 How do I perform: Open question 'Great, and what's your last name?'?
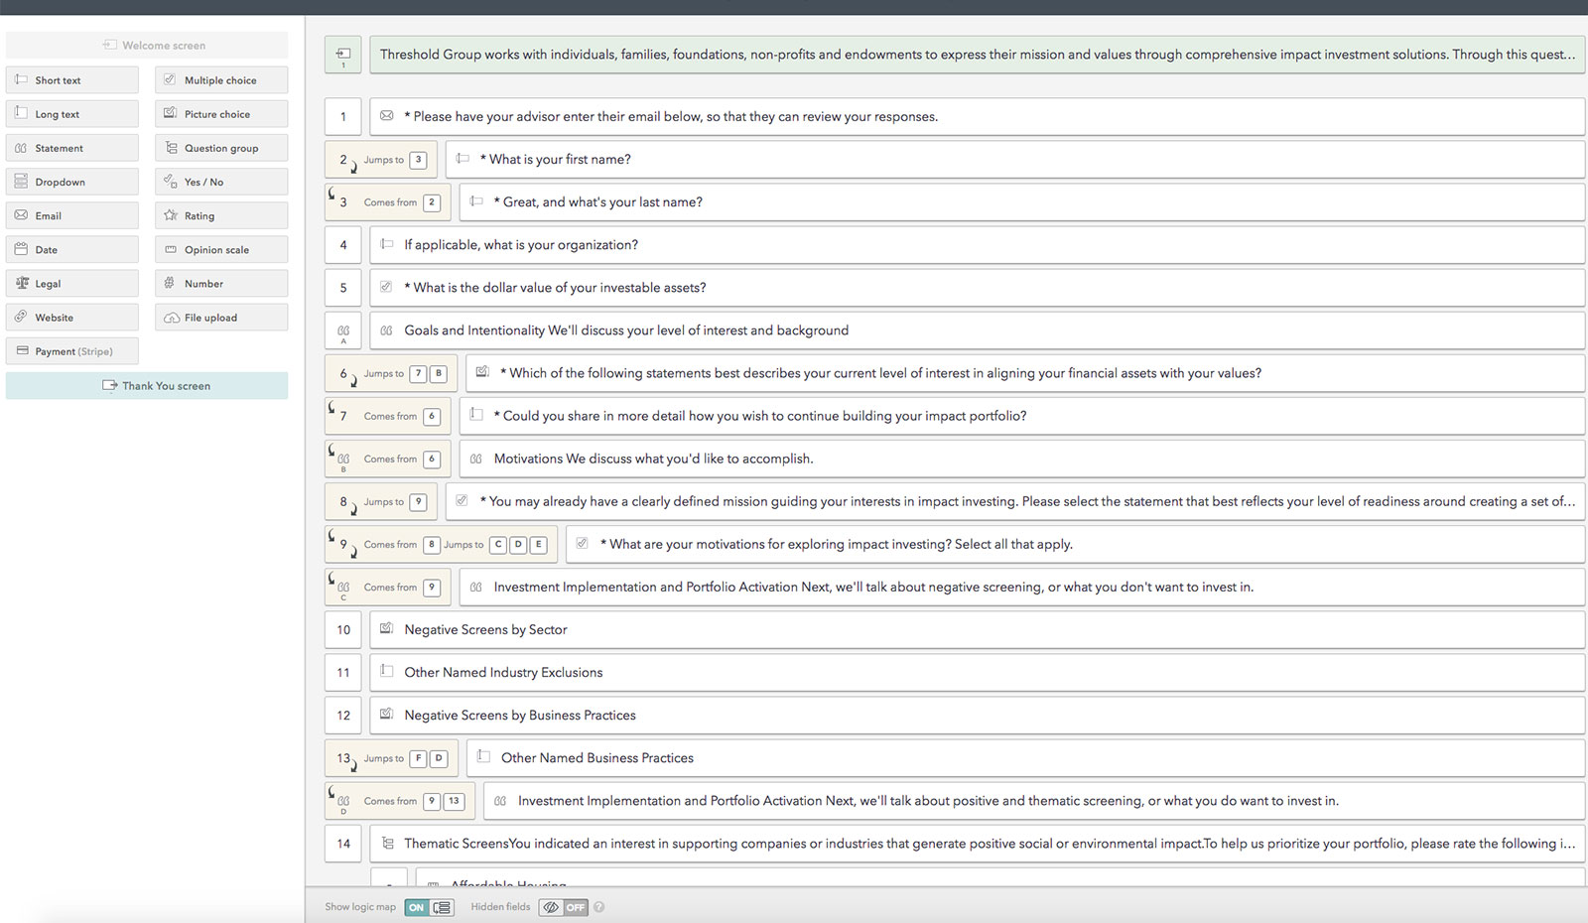tap(1021, 201)
